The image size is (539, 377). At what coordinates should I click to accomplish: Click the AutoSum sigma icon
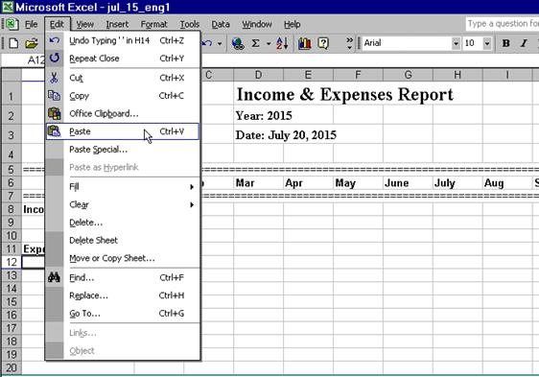[x=255, y=43]
